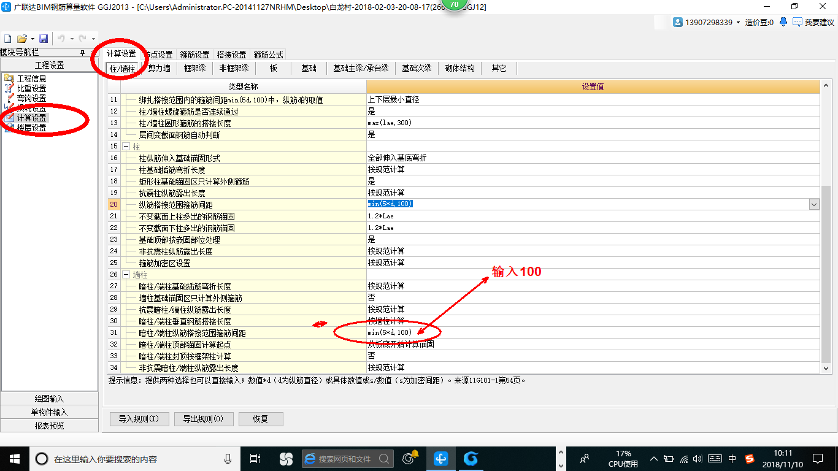This screenshot has width=838, height=471.
Task: Switch to the 计算设置 tab
Action: tap(121, 54)
